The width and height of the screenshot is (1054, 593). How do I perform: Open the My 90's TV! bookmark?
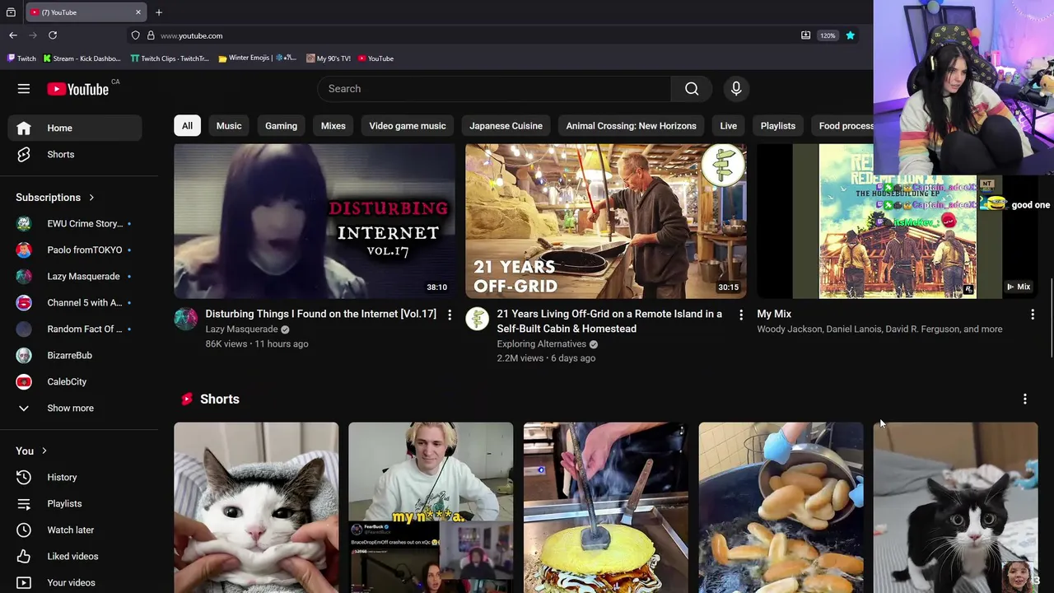(x=328, y=58)
